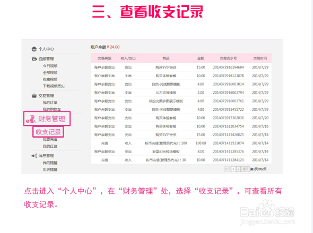Click the 2014/7/16 date cell

[260, 127]
